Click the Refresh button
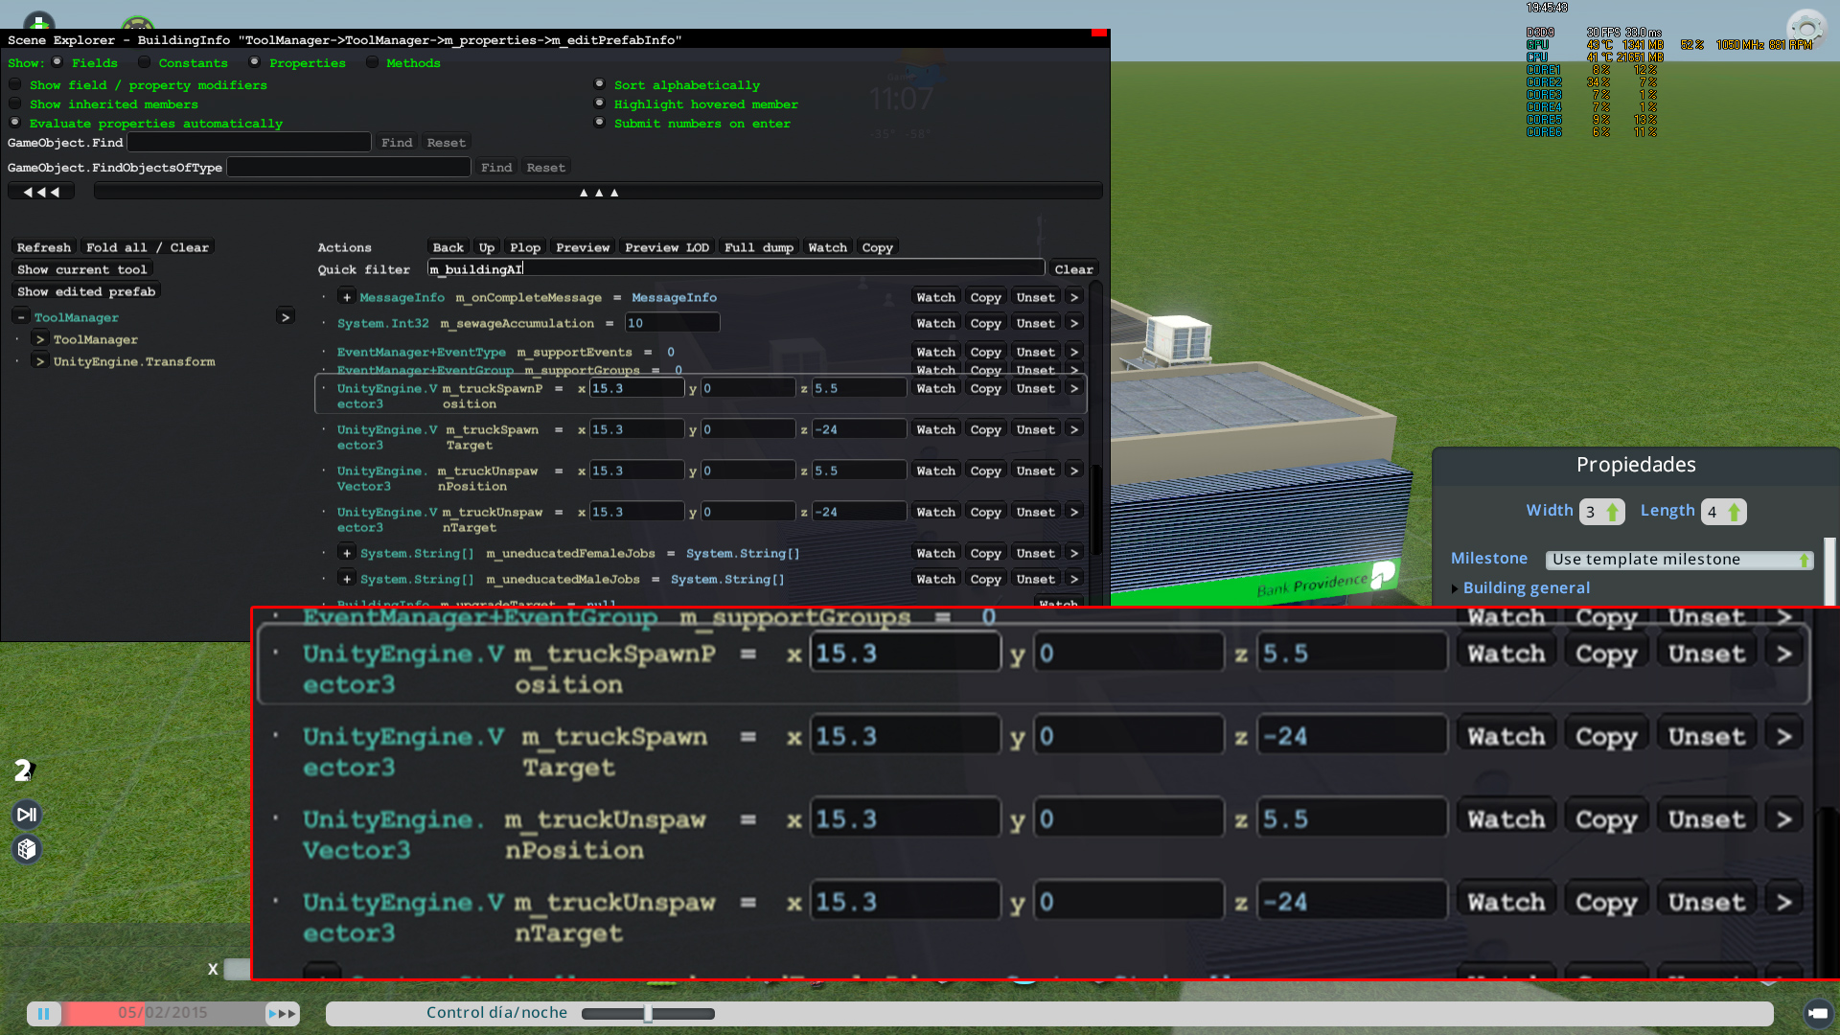The width and height of the screenshot is (1840, 1035). (x=44, y=247)
